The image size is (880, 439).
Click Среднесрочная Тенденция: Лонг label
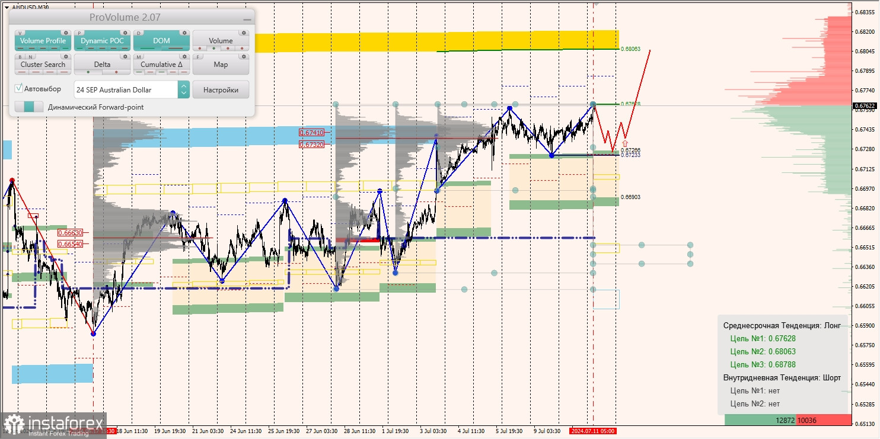coord(782,326)
